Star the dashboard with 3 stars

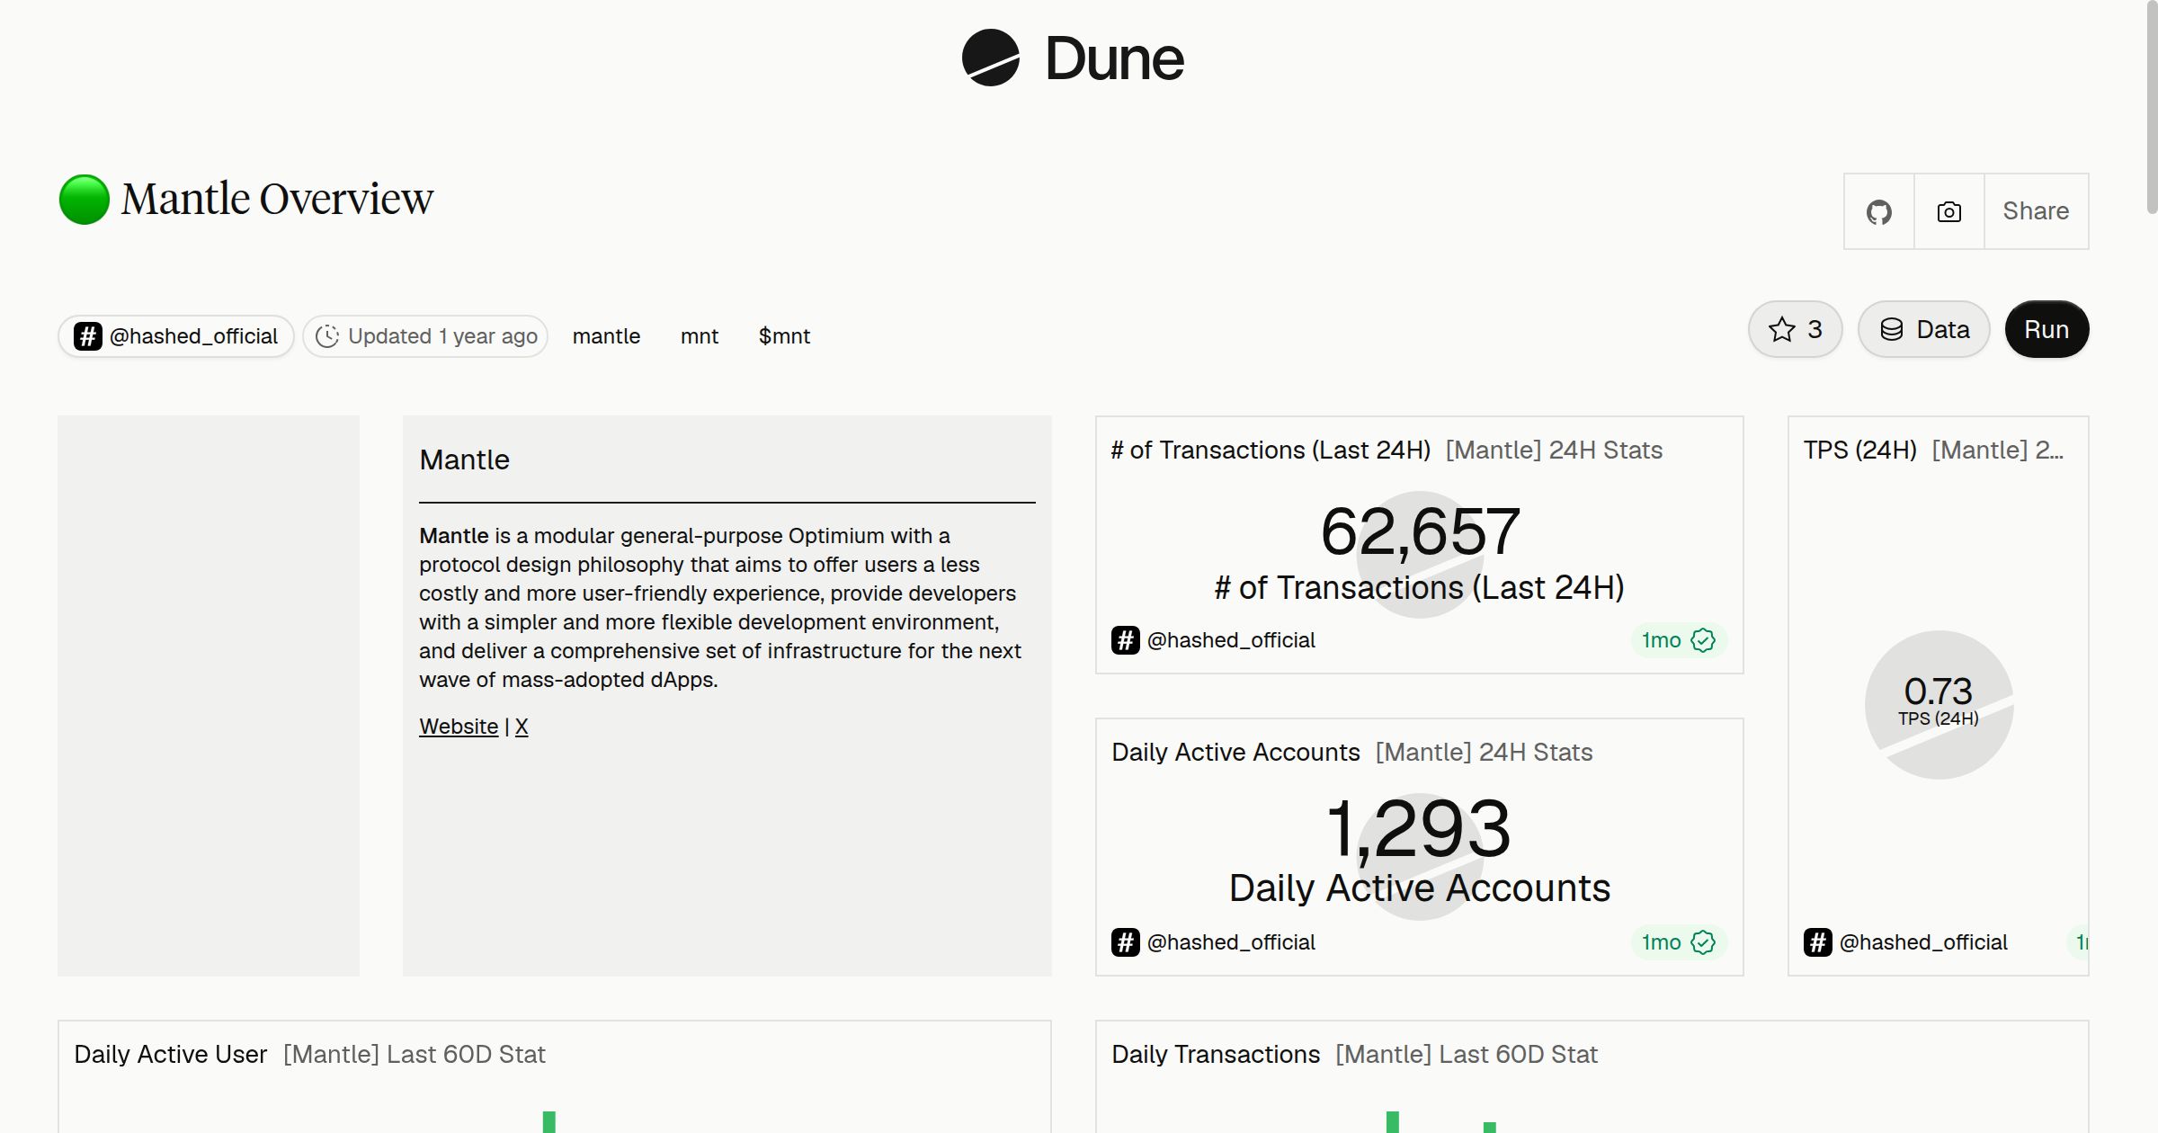click(1795, 329)
